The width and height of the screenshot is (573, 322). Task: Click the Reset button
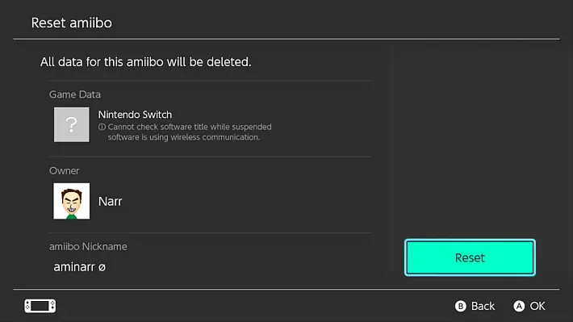470,257
